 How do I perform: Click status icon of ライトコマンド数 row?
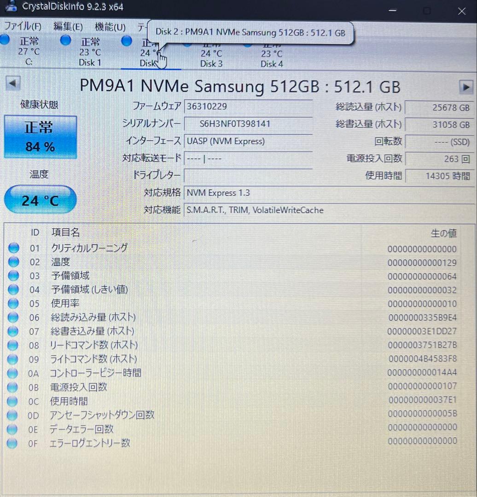coord(13,359)
